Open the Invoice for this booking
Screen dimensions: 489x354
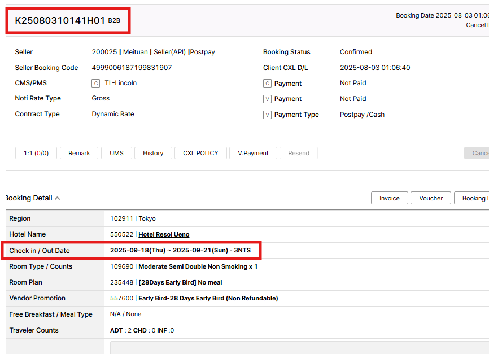click(x=389, y=198)
